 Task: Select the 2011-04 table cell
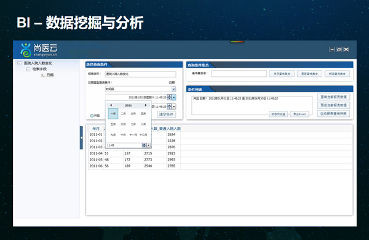point(96,153)
